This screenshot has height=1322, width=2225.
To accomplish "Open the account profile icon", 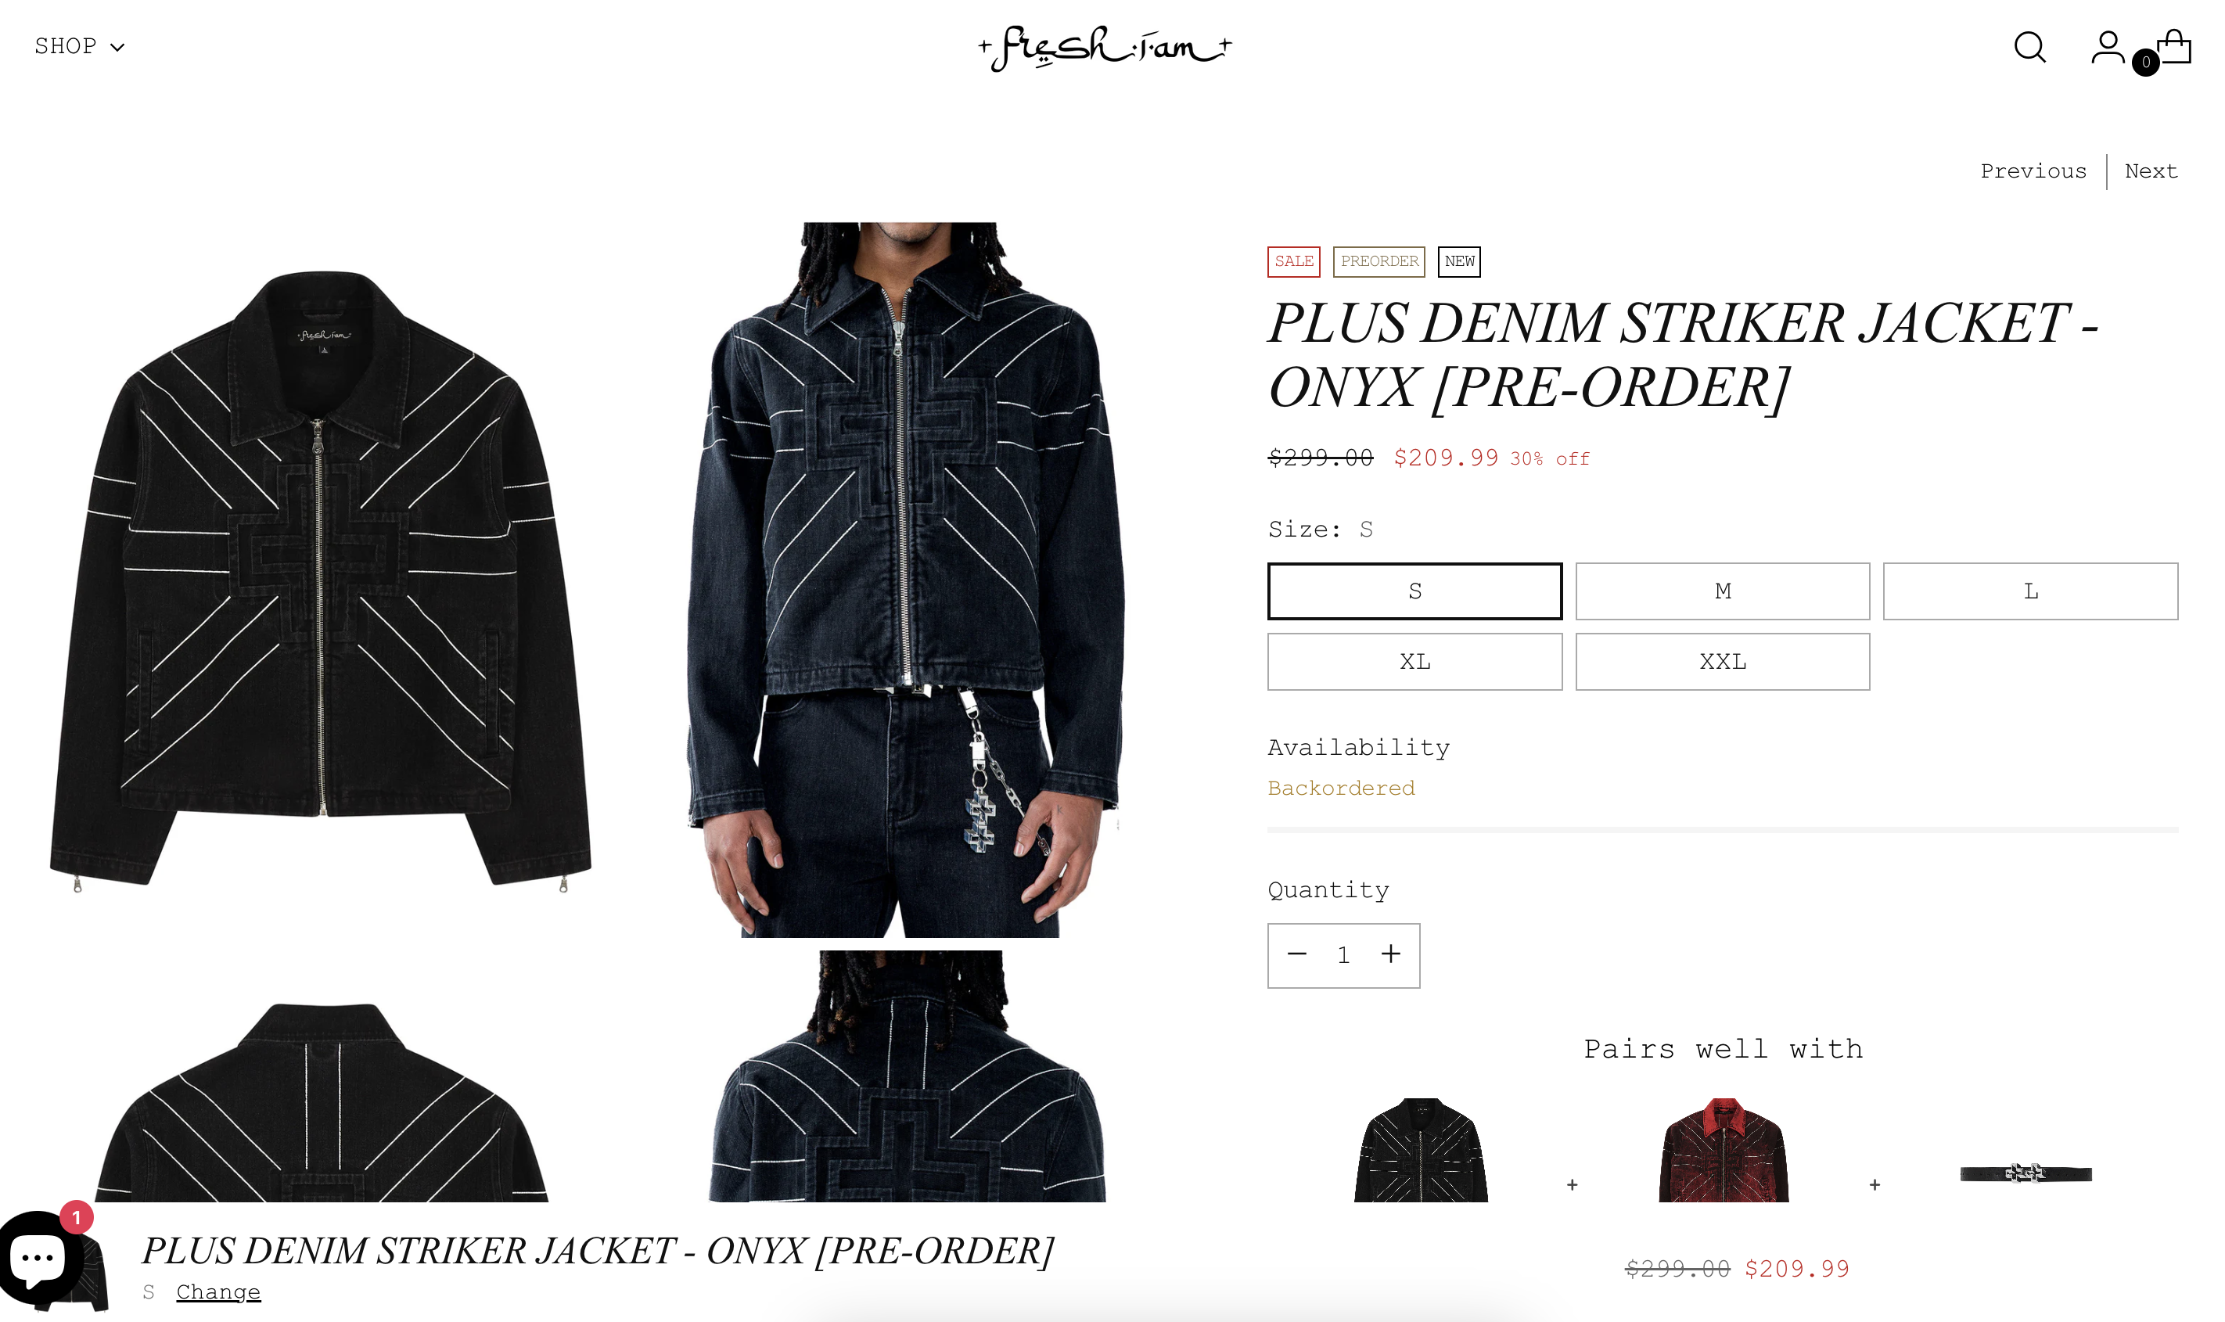I will pos(2107,47).
